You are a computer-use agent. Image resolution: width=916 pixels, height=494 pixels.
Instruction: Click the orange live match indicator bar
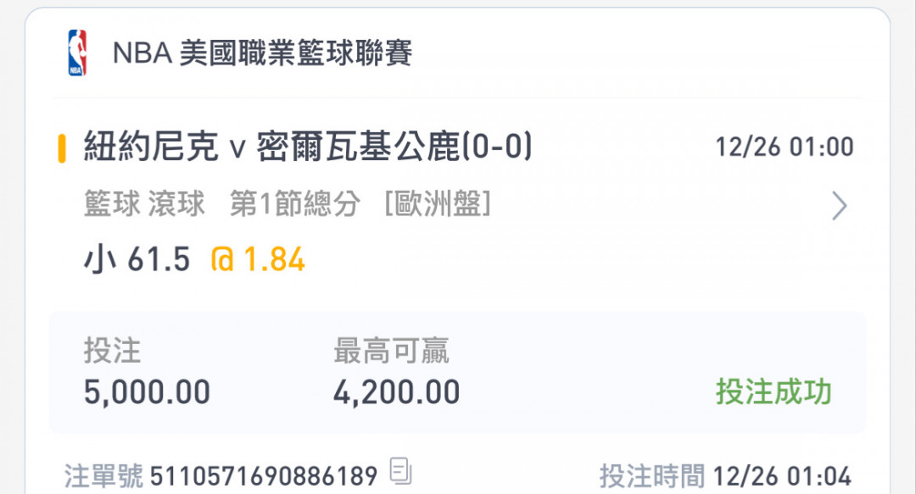pos(61,148)
